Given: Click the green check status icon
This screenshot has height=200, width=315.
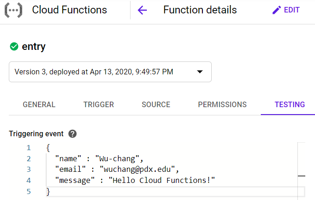Looking at the screenshot, I should pos(14,46).
